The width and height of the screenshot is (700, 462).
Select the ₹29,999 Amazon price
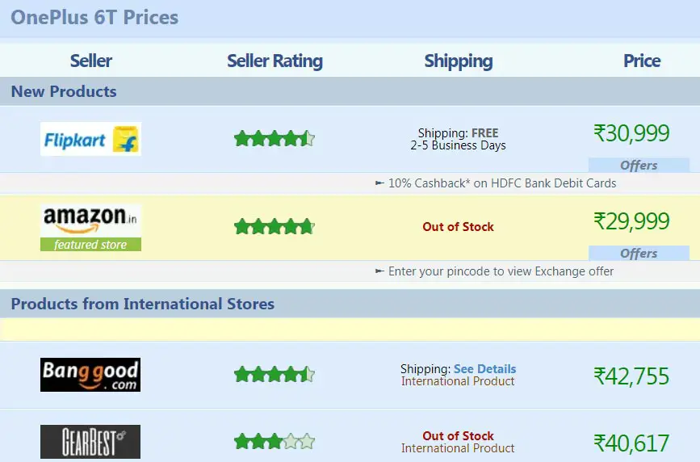point(631,221)
